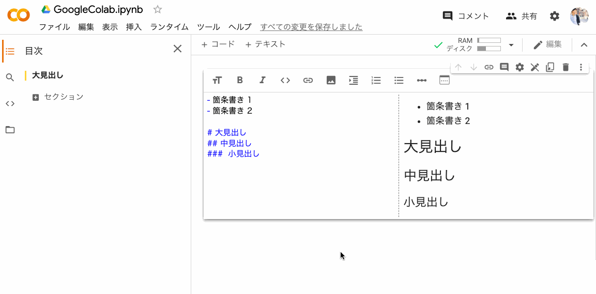Open 編集 menu
The height and width of the screenshot is (294, 596).
point(86,27)
